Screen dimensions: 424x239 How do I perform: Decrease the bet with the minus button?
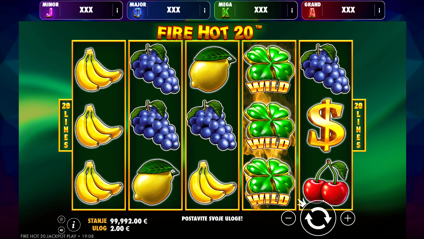(x=289, y=218)
